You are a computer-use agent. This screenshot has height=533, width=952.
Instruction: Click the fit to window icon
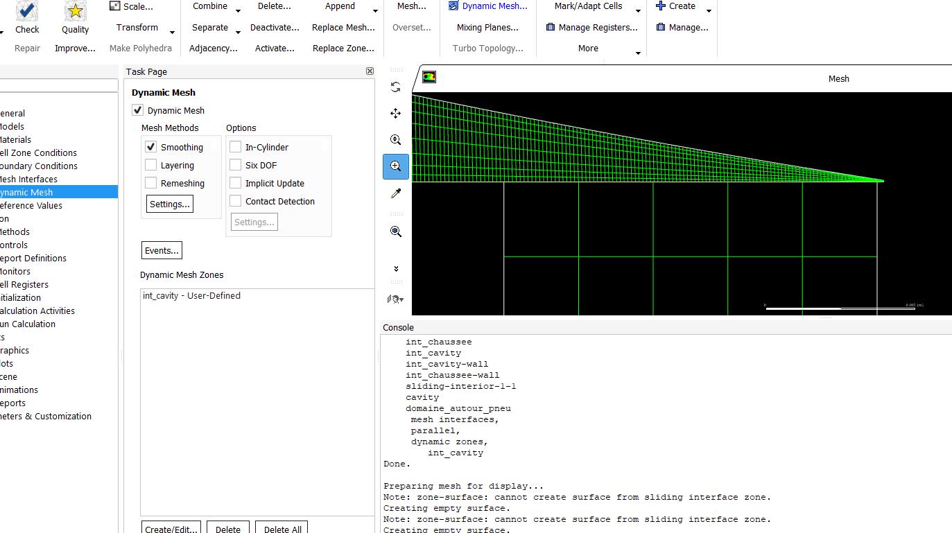point(395,231)
